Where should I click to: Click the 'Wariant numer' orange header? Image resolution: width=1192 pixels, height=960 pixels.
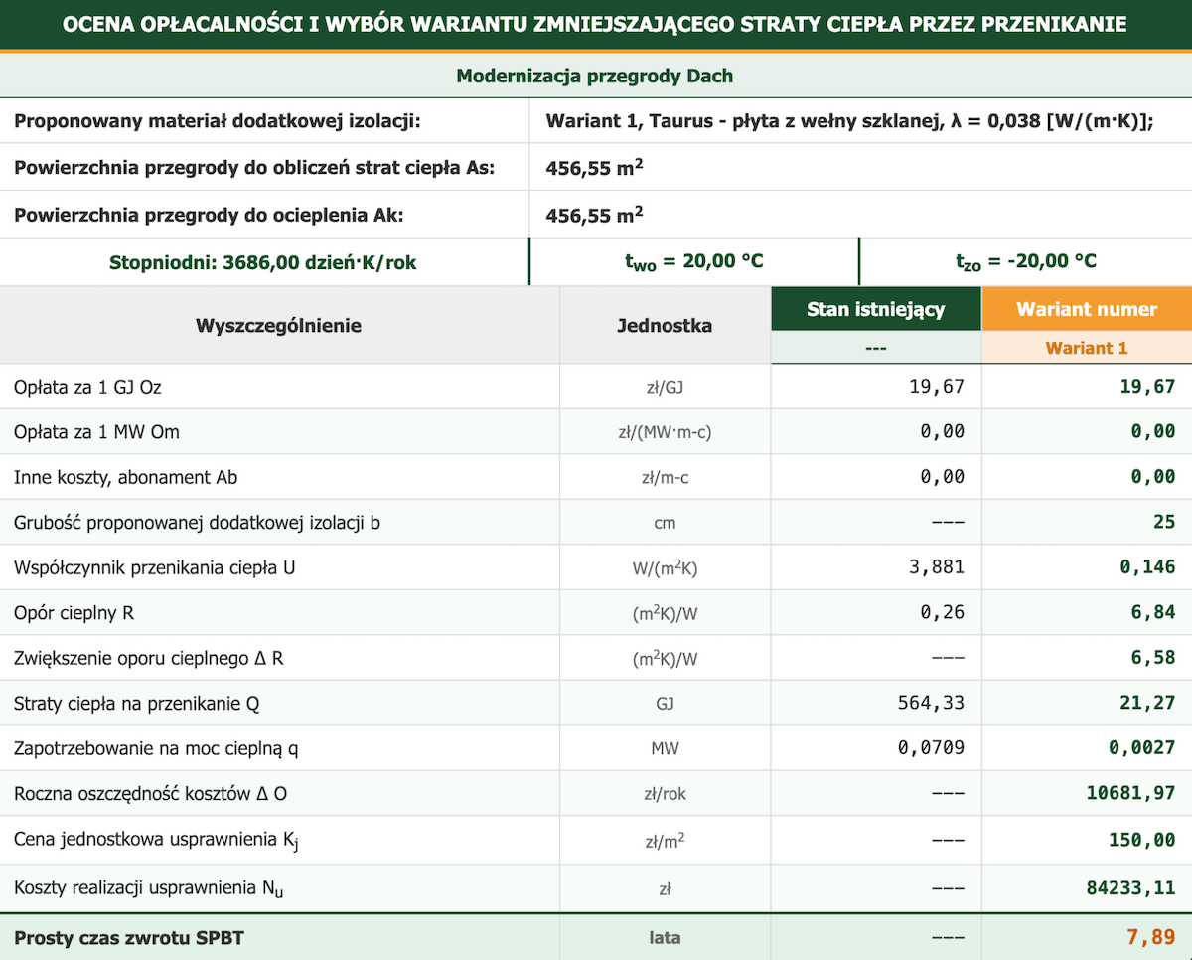(x=1086, y=309)
